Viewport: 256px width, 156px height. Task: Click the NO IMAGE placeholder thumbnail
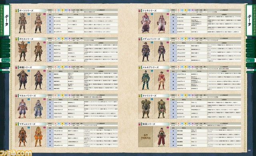coord(146,136)
